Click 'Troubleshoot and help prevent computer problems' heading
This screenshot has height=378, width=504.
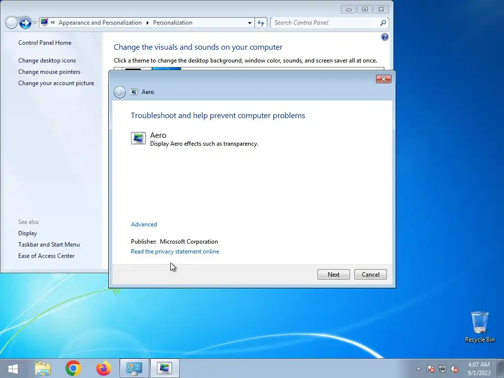pos(218,115)
